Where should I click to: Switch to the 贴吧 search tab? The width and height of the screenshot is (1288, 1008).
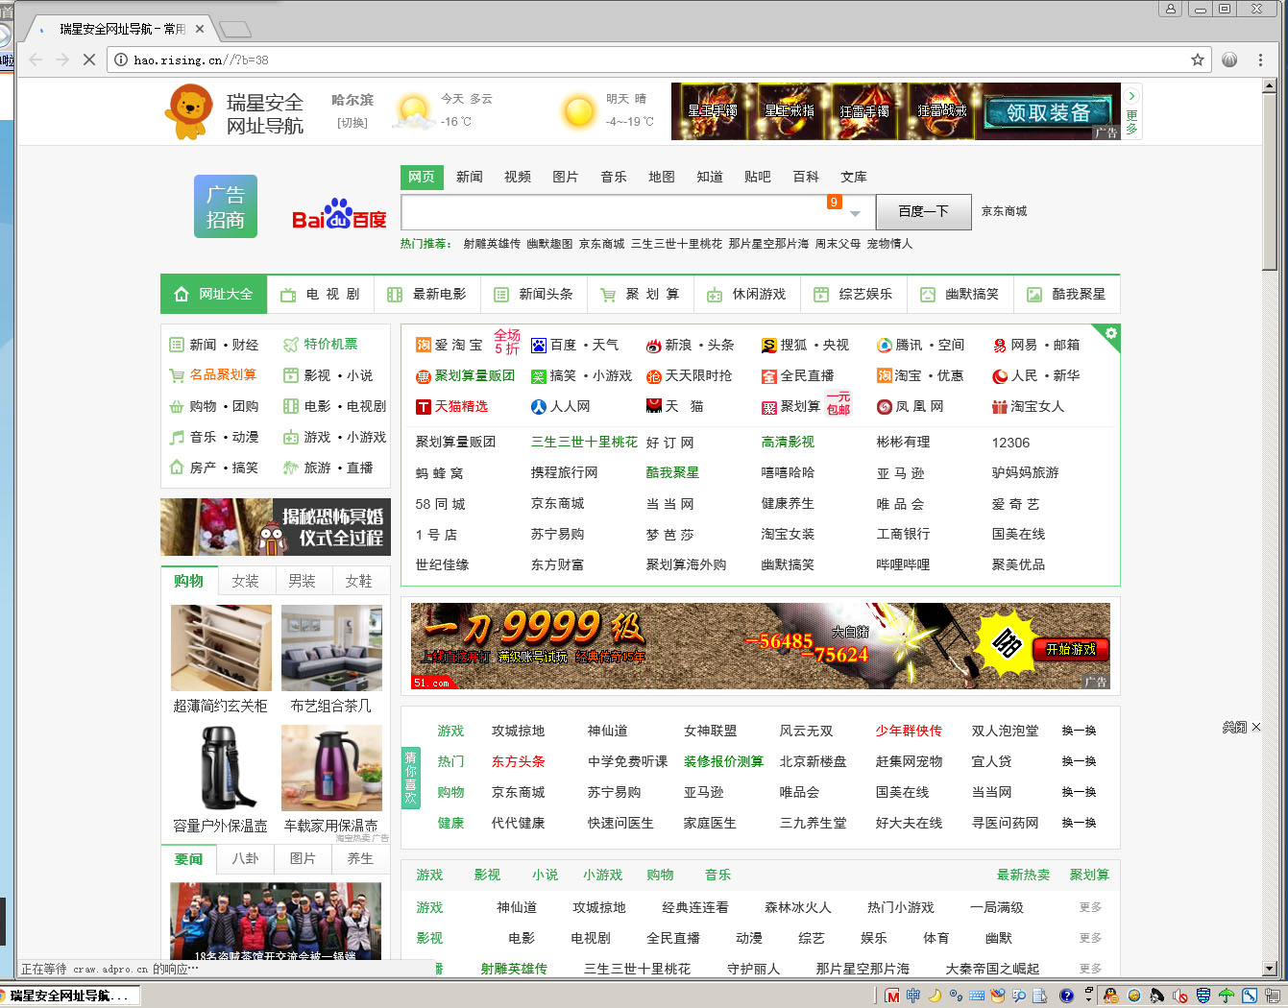758,177
